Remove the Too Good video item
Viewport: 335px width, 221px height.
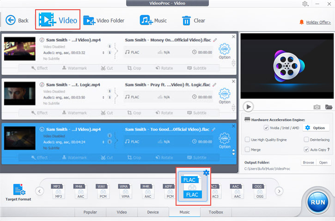pyautogui.click(x=233, y=126)
